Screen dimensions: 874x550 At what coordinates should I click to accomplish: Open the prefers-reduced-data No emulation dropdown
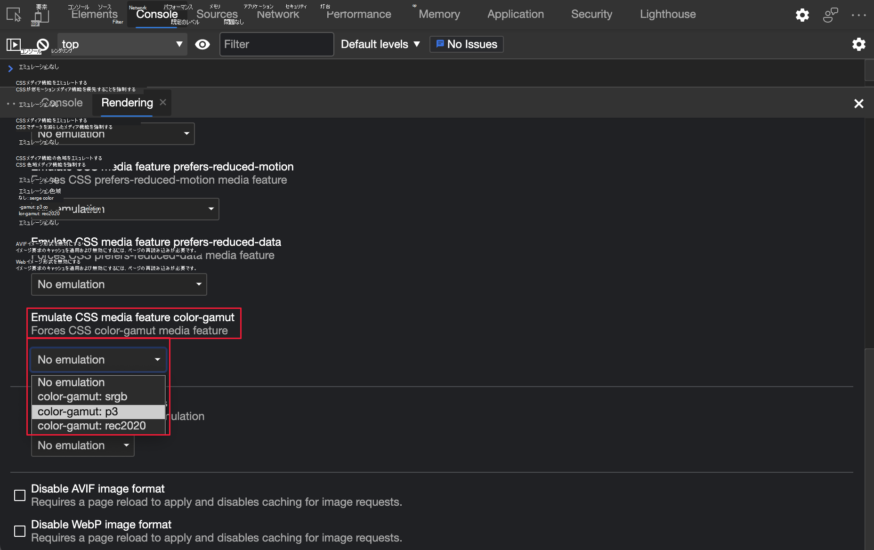point(119,284)
